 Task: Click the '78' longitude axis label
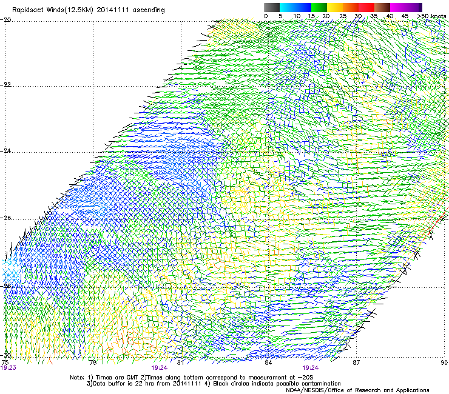(93, 362)
